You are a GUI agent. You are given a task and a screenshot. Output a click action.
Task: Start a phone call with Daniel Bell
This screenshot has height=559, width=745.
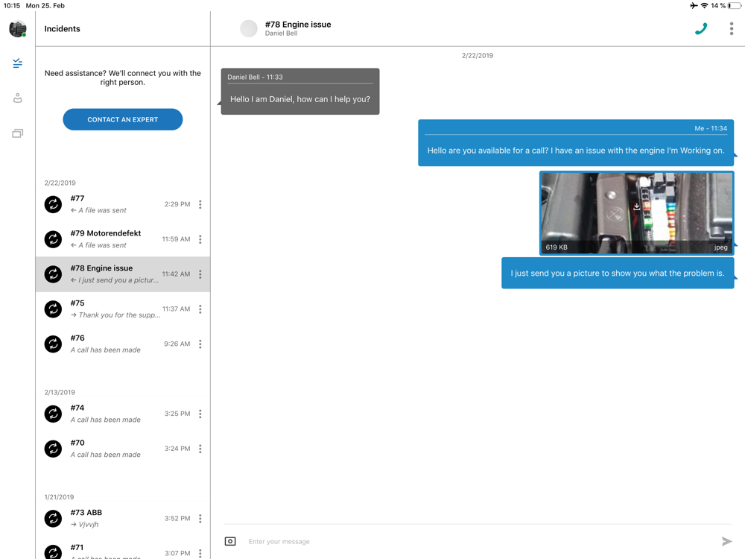[x=701, y=29]
